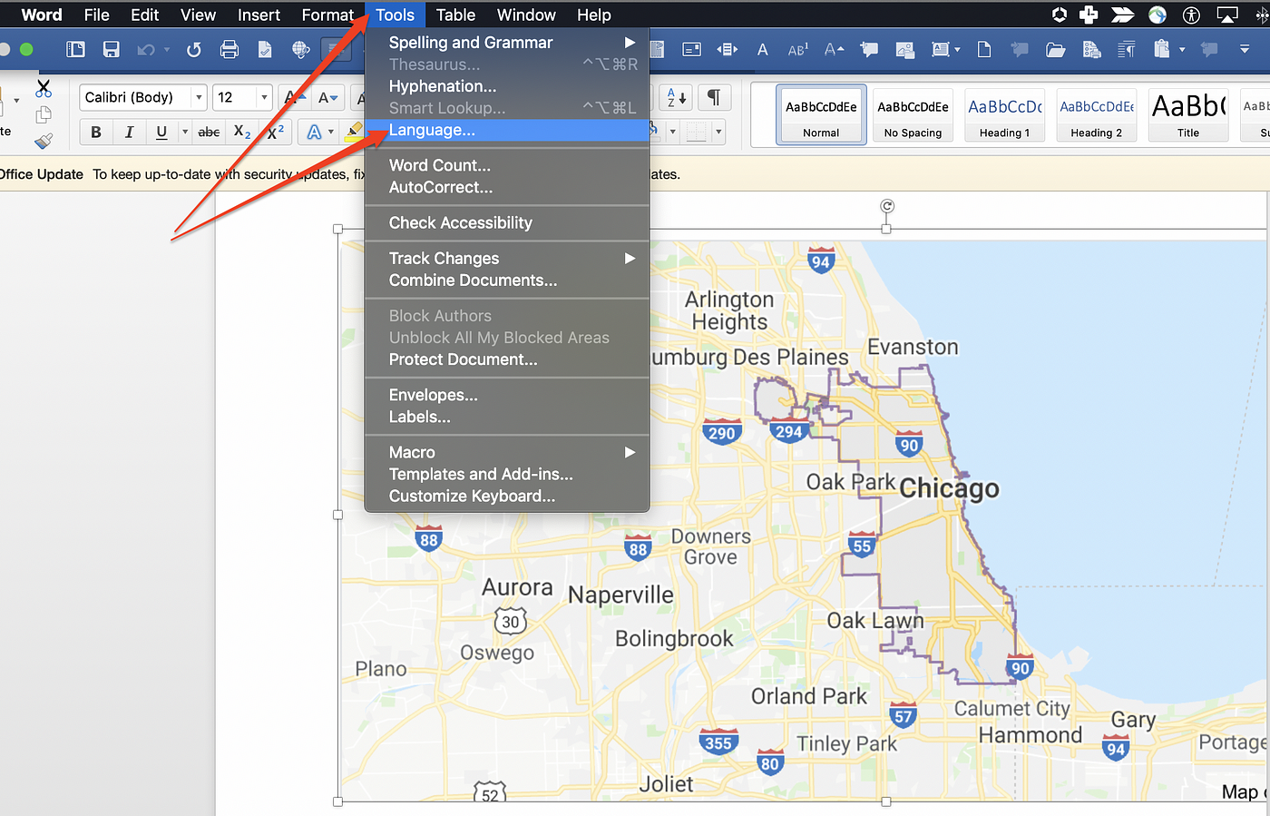Click the Save floppy disk icon
Image resolution: width=1270 pixels, height=816 pixels.
112,49
